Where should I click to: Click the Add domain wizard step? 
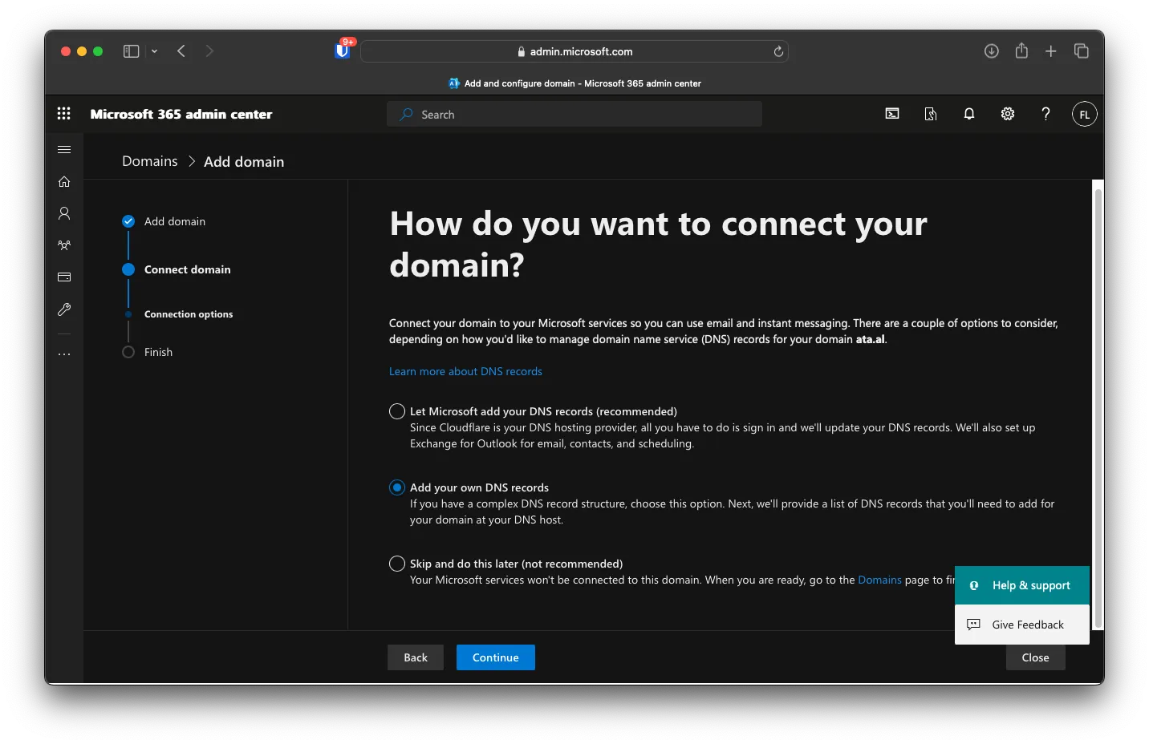click(175, 221)
